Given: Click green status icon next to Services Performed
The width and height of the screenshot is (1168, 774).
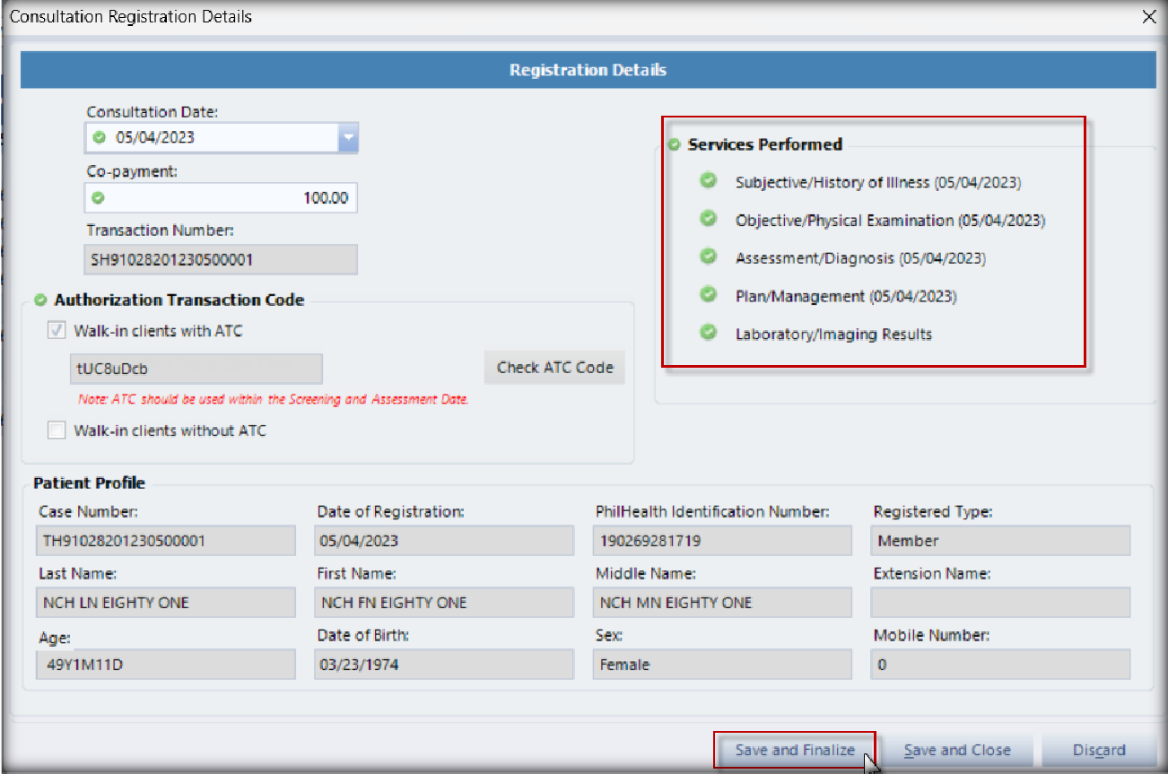Looking at the screenshot, I should [675, 144].
